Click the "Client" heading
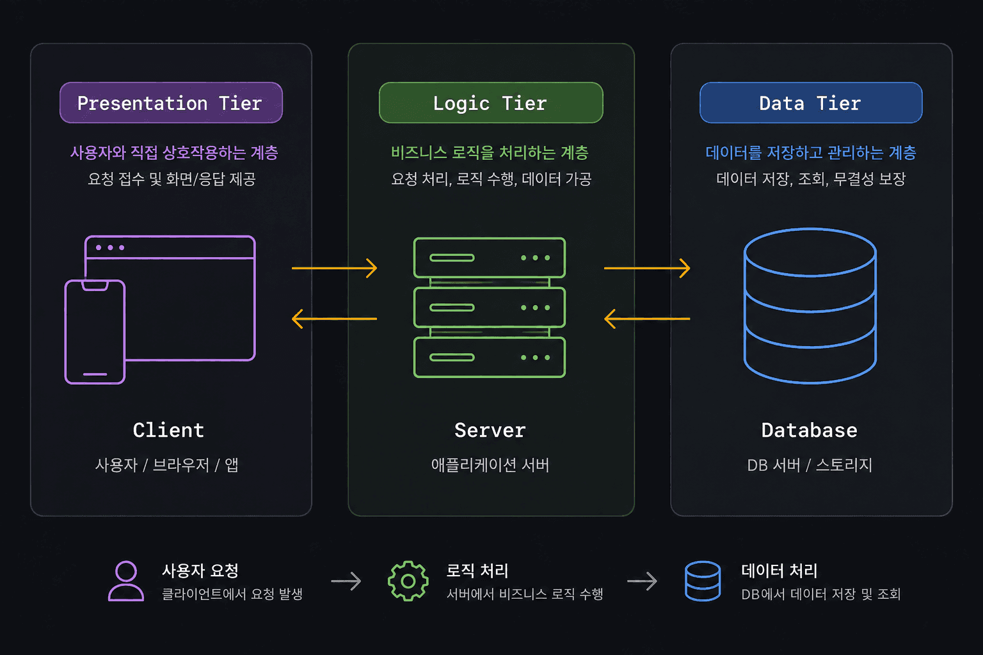The width and height of the screenshot is (983, 655). click(x=168, y=430)
